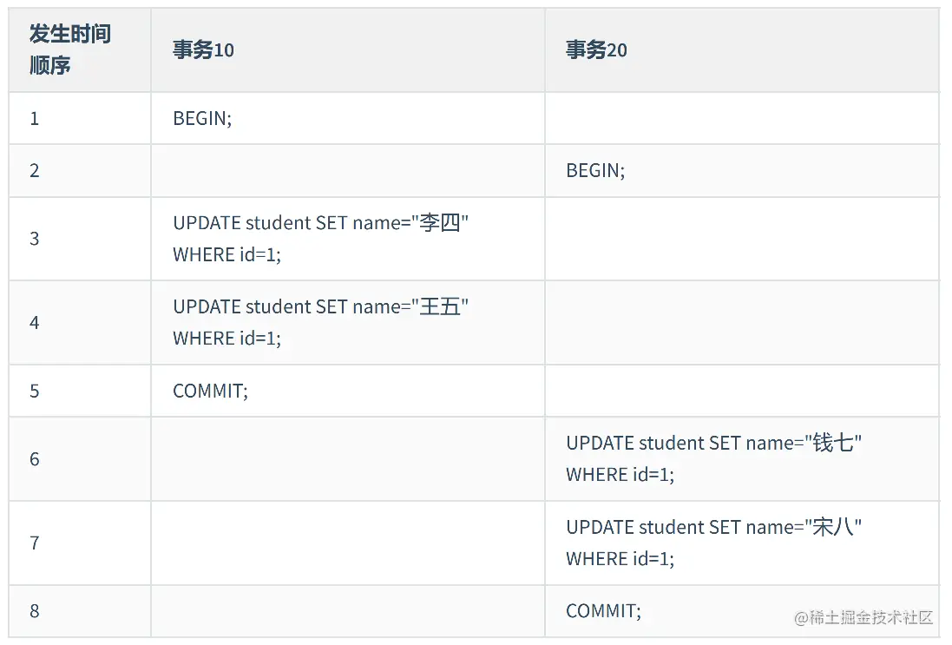
Task: Click the BEGIN; statement under 事务20
Action: 595,170
